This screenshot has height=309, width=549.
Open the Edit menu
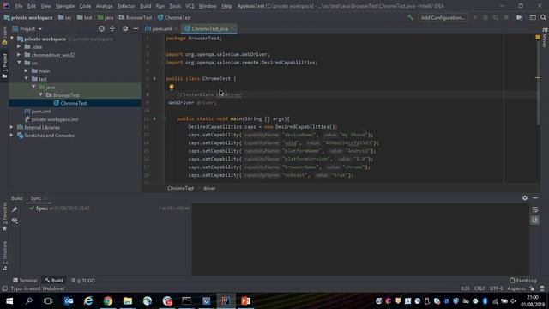point(32,6)
